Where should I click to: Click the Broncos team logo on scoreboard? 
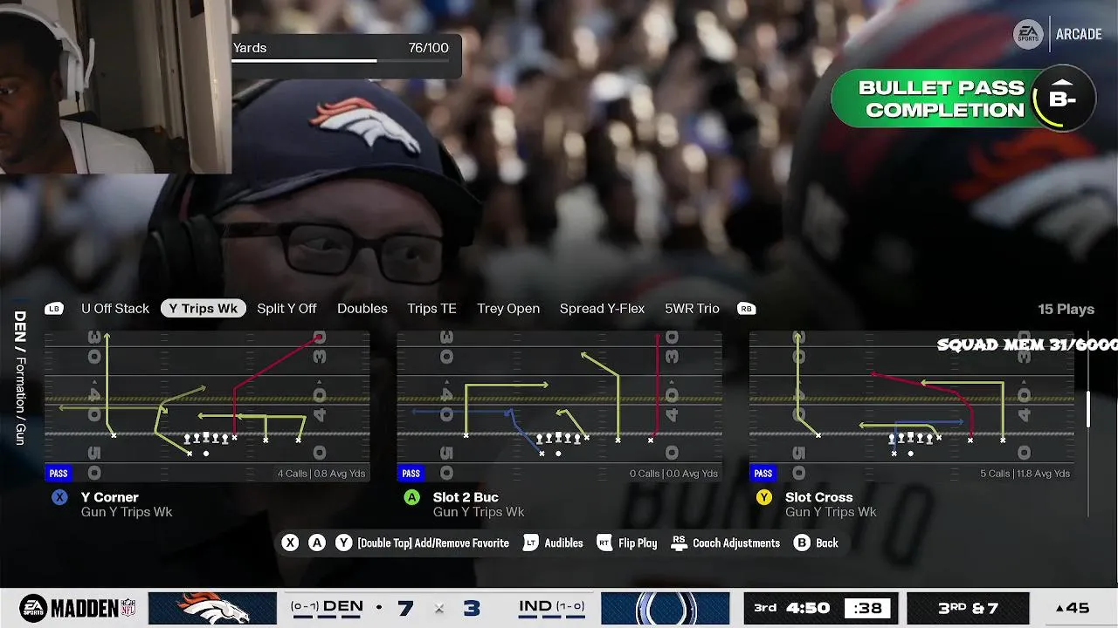[x=212, y=608]
